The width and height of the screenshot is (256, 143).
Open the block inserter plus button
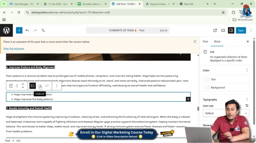point(19,30)
